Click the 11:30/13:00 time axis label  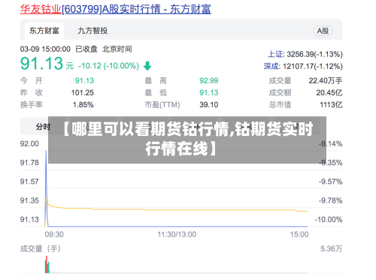[177, 234]
